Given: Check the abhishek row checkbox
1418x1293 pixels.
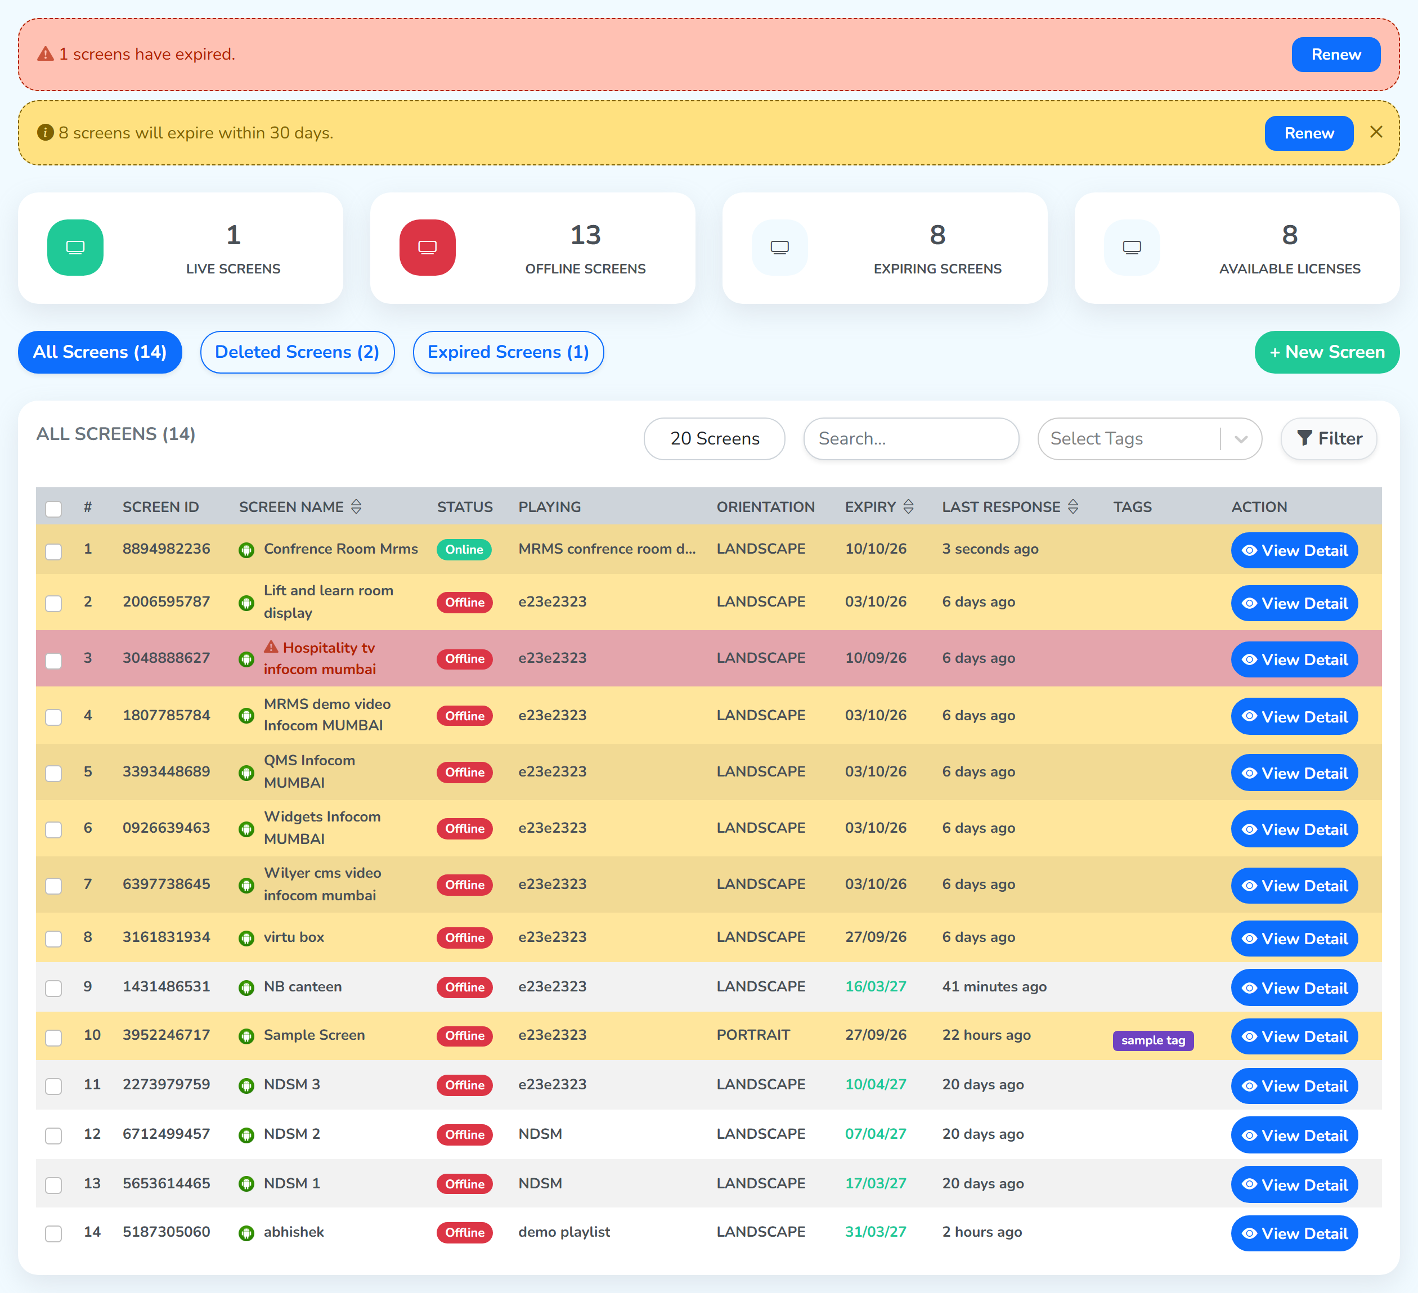Looking at the screenshot, I should pos(53,1234).
